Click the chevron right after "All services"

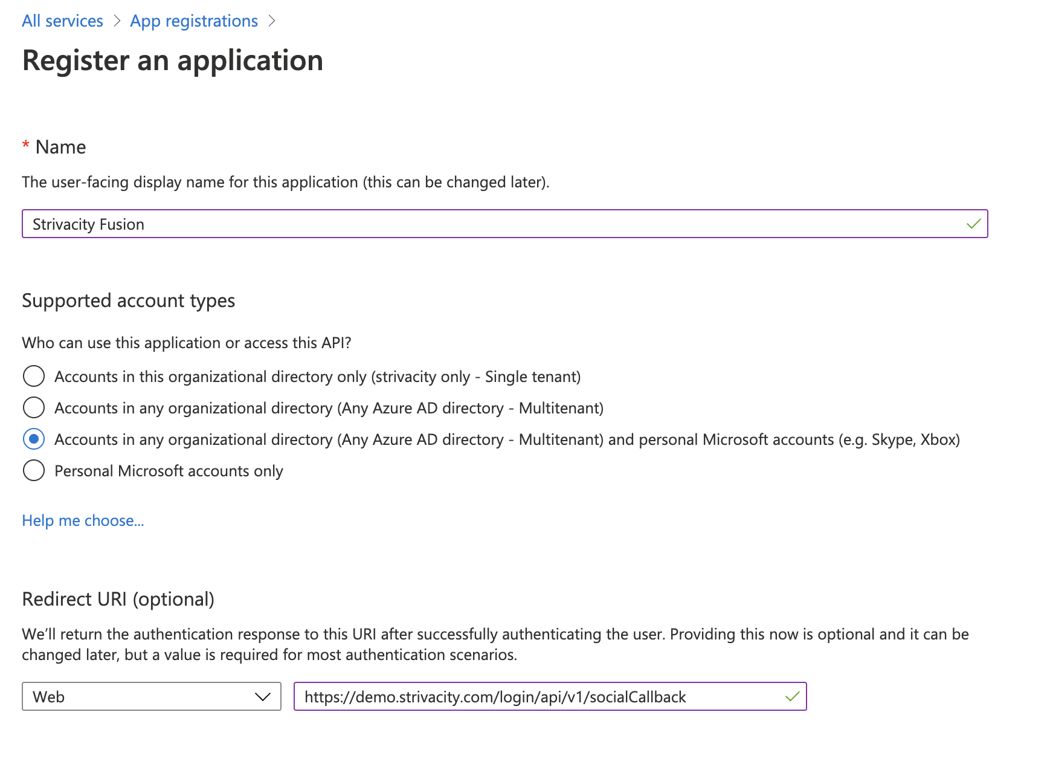(117, 21)
